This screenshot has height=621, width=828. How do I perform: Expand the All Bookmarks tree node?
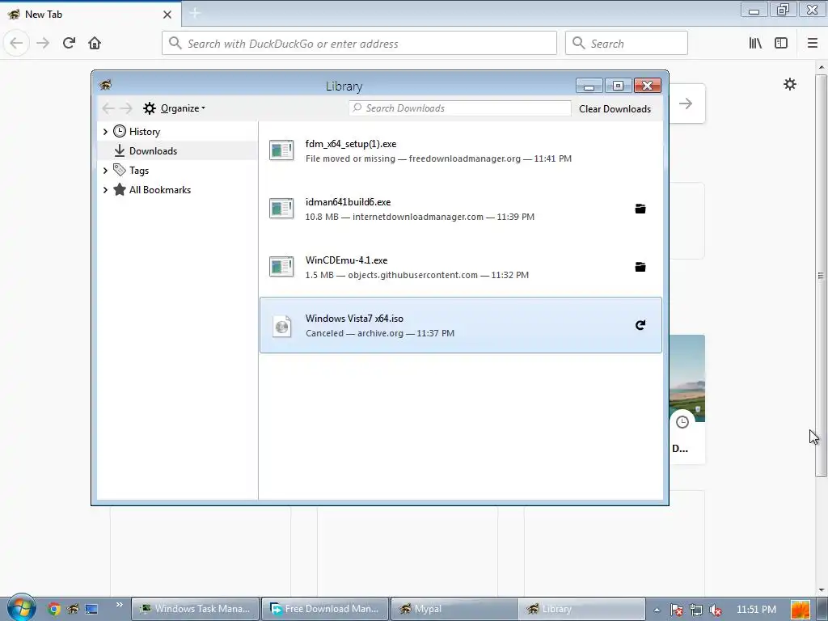point(105,189)
